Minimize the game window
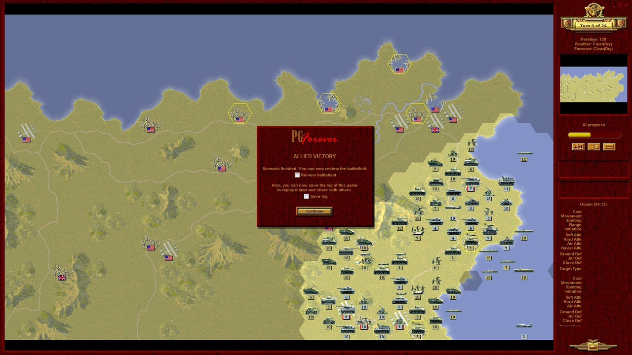 [x=614, y=5]
